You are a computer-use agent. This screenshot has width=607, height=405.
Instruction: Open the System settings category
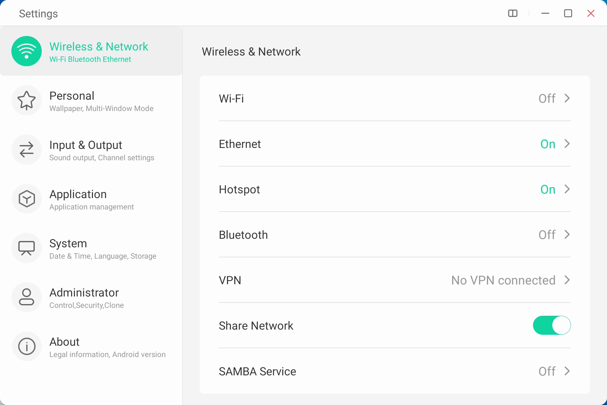pyautogui.click(x=102, y=249)
